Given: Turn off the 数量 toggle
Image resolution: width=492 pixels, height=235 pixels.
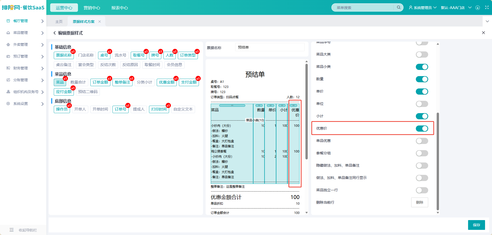Looking at the screenshot, I should [x=422, y=79].
